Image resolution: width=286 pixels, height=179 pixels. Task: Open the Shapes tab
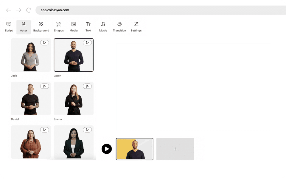(x=59, y=27)
